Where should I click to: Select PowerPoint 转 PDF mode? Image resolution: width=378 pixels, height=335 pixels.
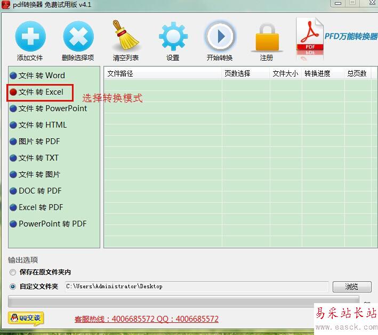tap(48, 224)
